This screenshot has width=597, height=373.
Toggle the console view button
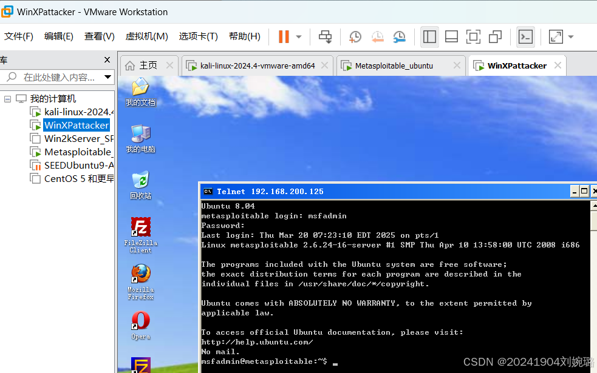click(x=526, y=37)
